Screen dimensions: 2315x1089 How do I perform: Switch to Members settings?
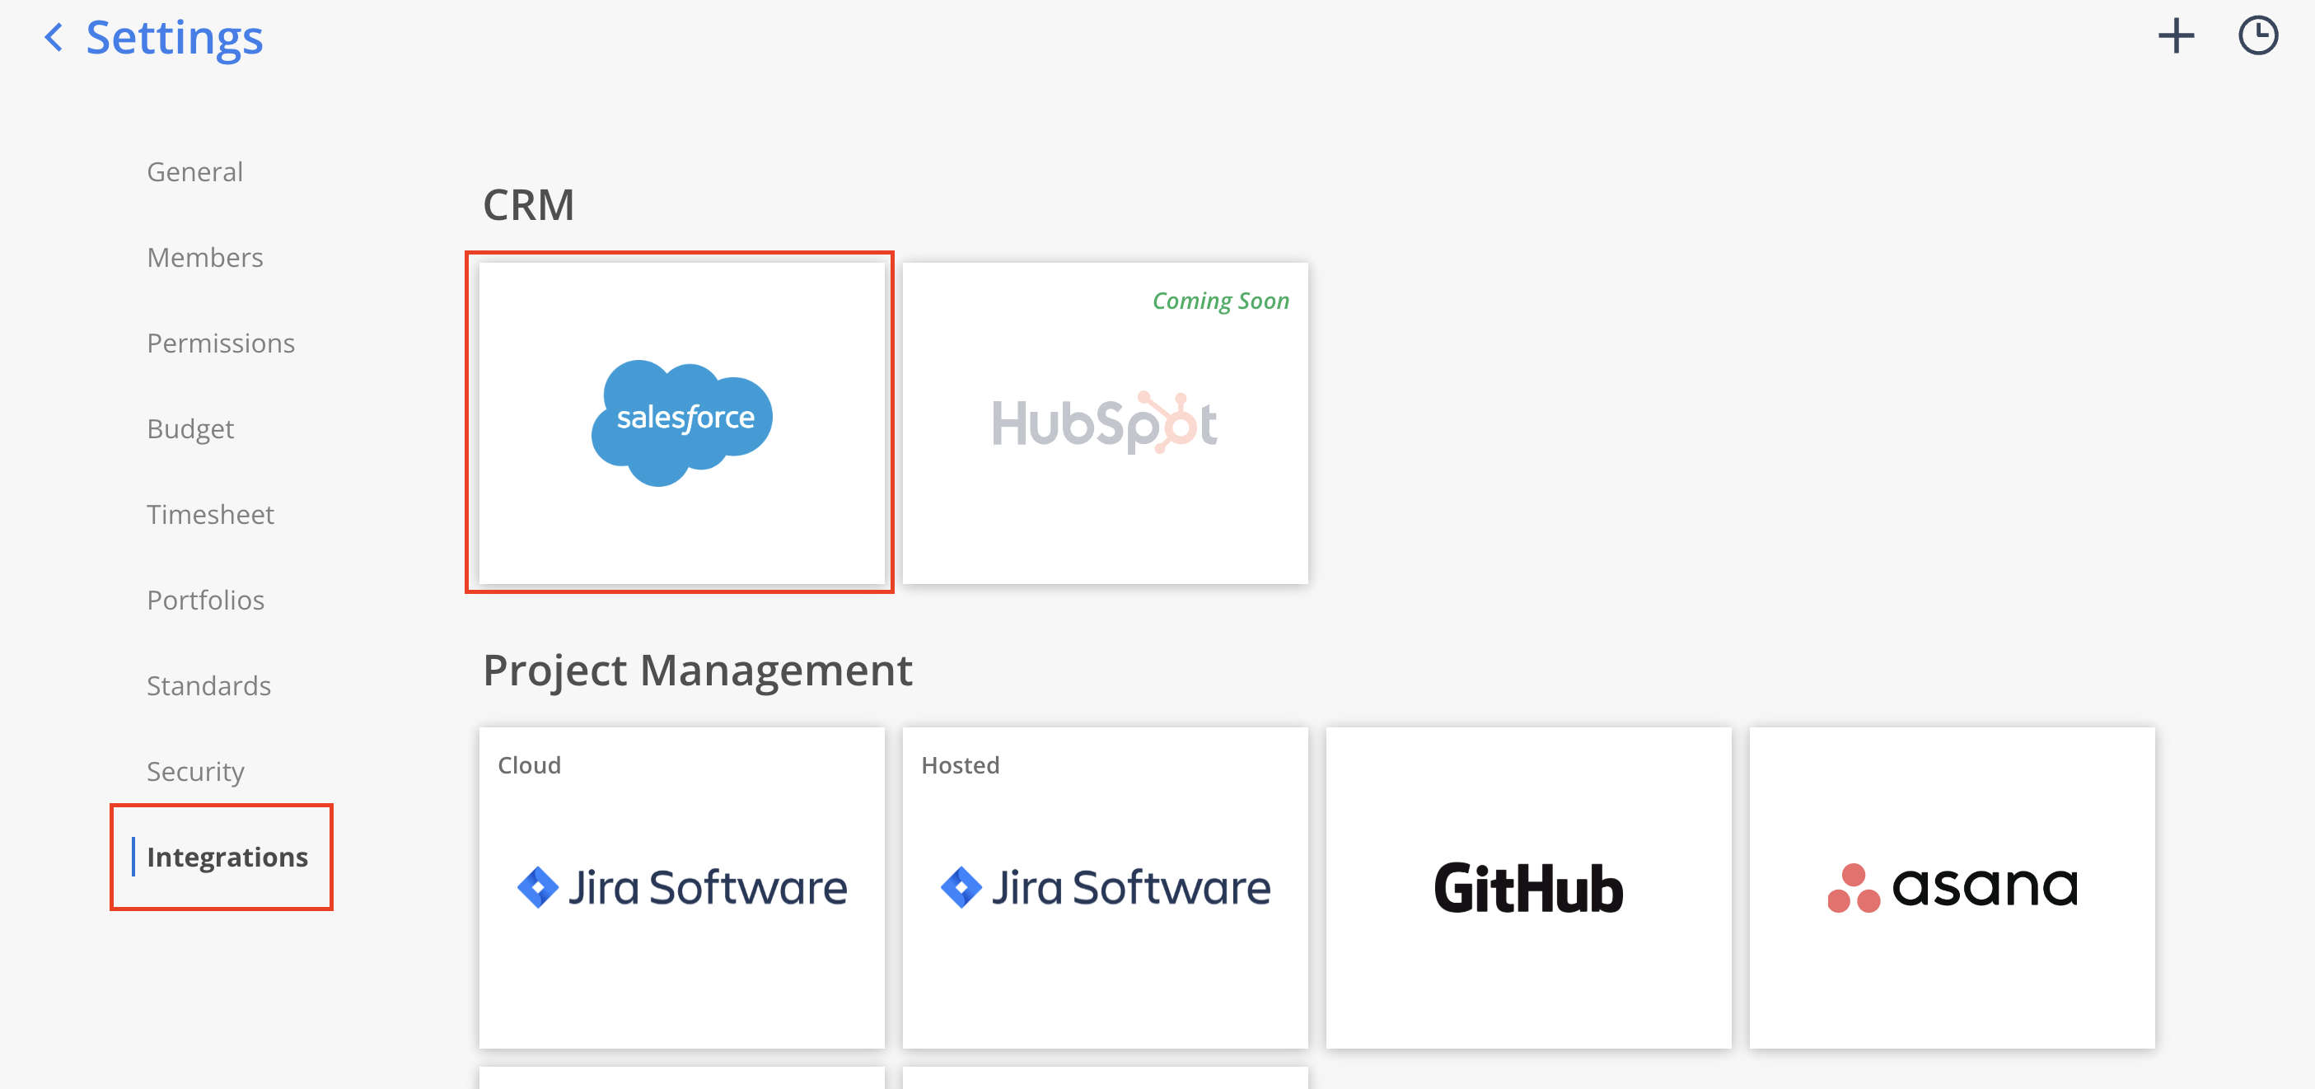pos(205,258)
